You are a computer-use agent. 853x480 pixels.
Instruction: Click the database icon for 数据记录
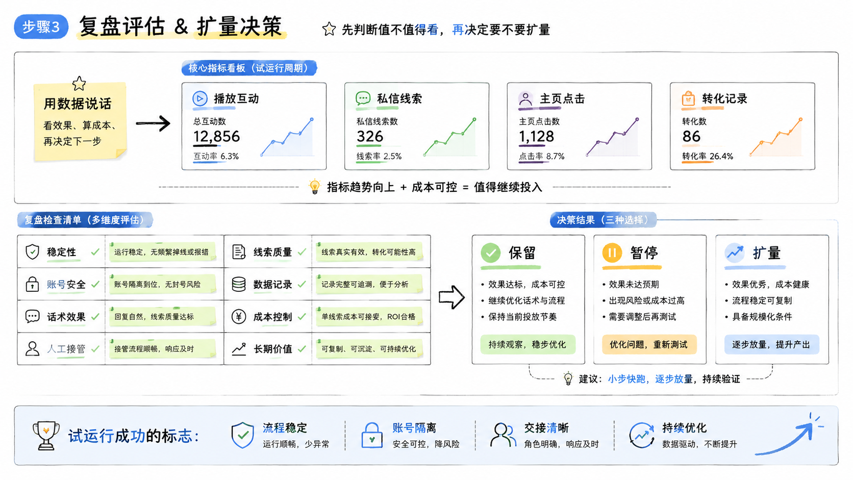(x=239, y=284)
